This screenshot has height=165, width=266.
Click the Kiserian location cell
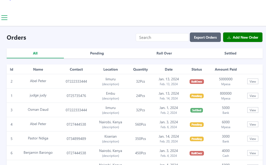pos(111,136)
